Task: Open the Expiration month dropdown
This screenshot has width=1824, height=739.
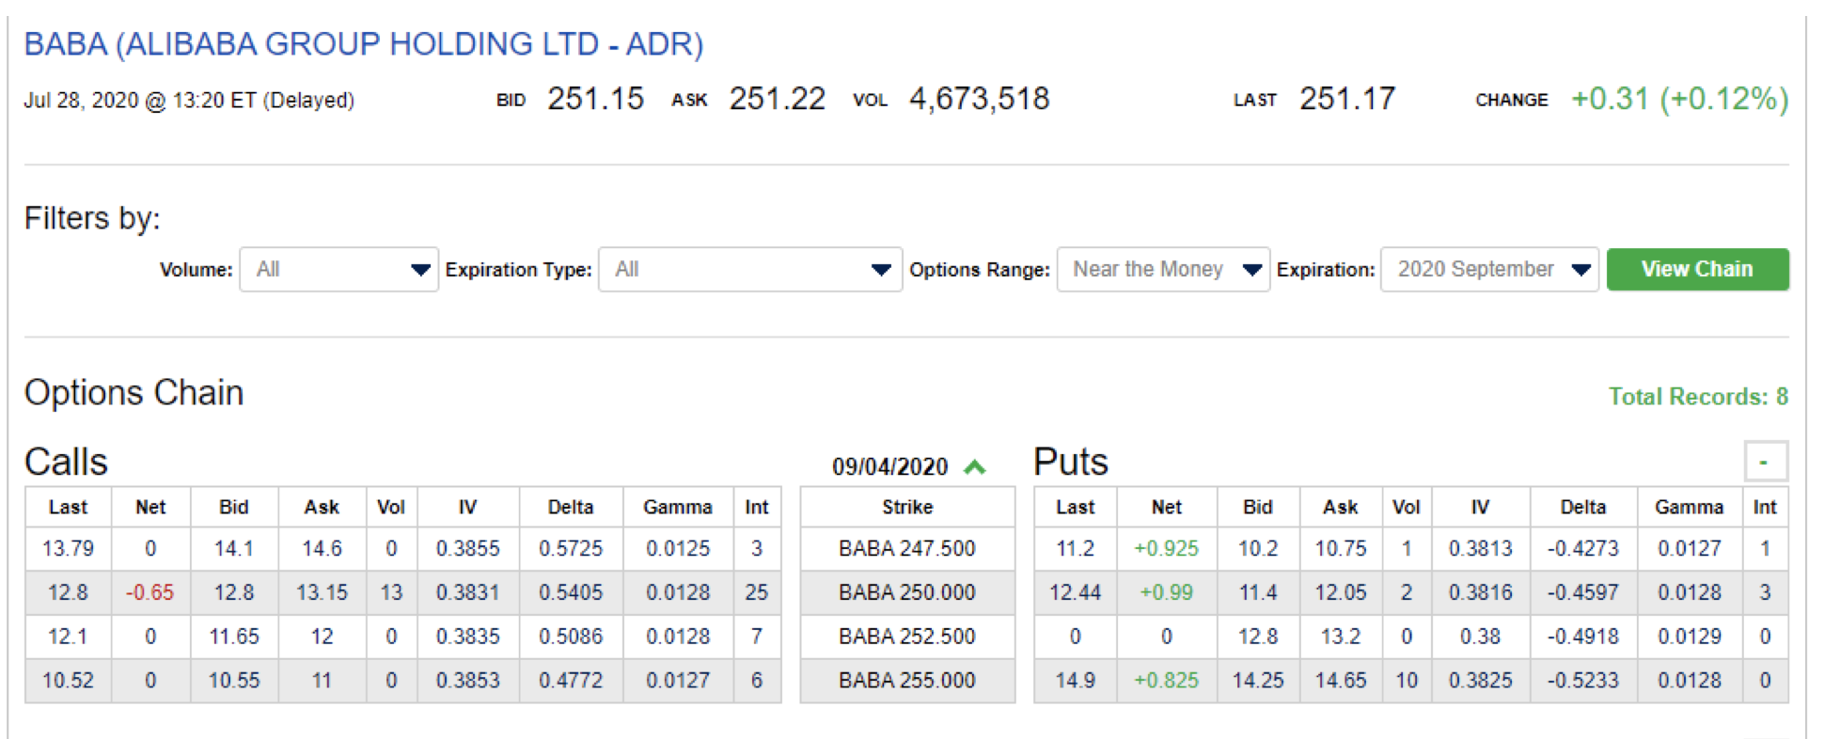Action: pos(1489,270)
